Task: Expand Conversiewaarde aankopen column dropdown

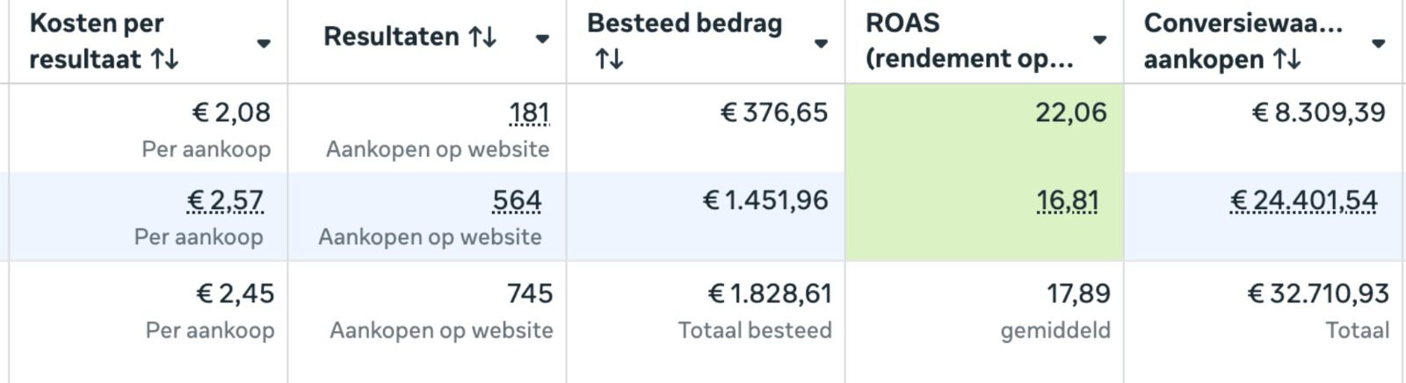Action: [x=1378, y=43]
